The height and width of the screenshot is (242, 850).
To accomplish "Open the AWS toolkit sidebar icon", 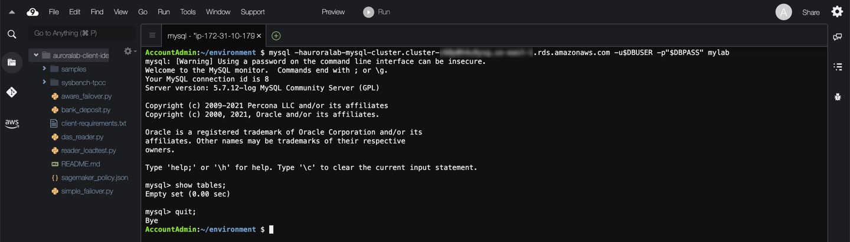I will pos(12,123).
